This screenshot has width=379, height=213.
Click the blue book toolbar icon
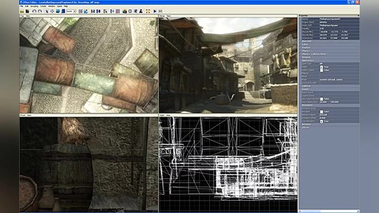point(63,11)
